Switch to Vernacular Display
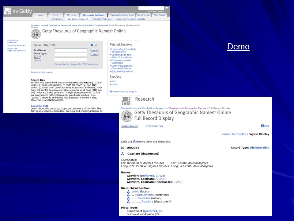294x221 pixels. (234, 134)
